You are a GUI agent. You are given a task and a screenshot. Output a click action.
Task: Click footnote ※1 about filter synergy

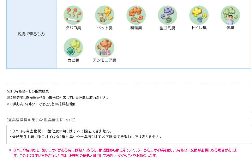(28, 91)
